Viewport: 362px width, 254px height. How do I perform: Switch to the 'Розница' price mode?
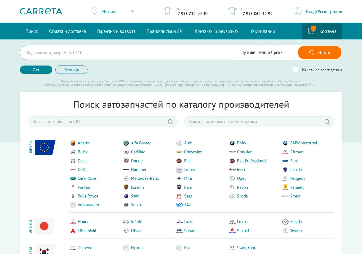click(x=71, y=70)
